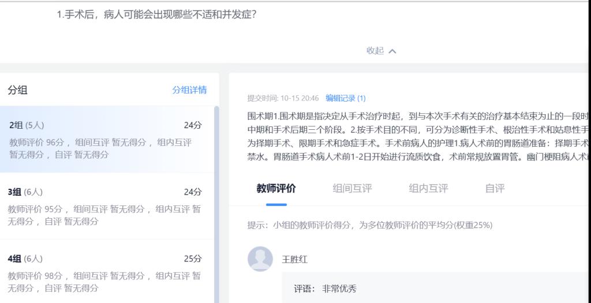Switch to the 自评 tab
The width and height of the screenshot is (591, 303).
[x=495, y=188]
